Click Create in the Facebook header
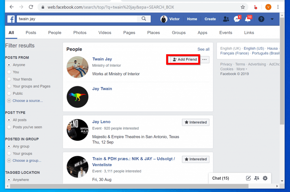290x192 pixels. [x=210, y=19]
